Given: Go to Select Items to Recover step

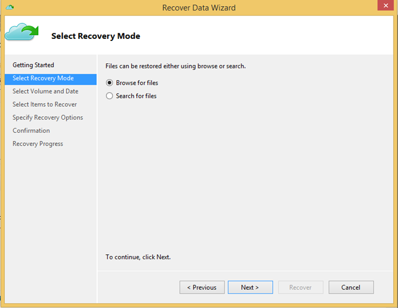Looking at the screenshot, I should (x=45, y=105).
